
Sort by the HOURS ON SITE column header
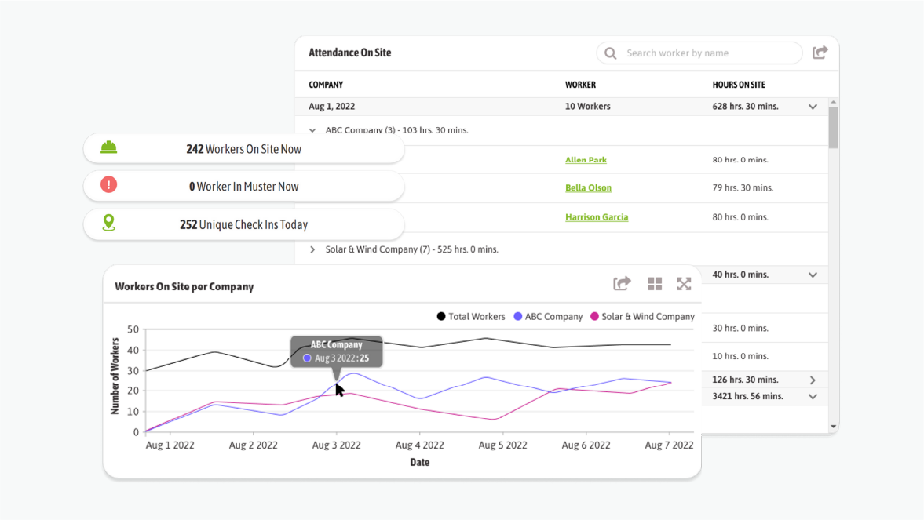pos(738,85)
